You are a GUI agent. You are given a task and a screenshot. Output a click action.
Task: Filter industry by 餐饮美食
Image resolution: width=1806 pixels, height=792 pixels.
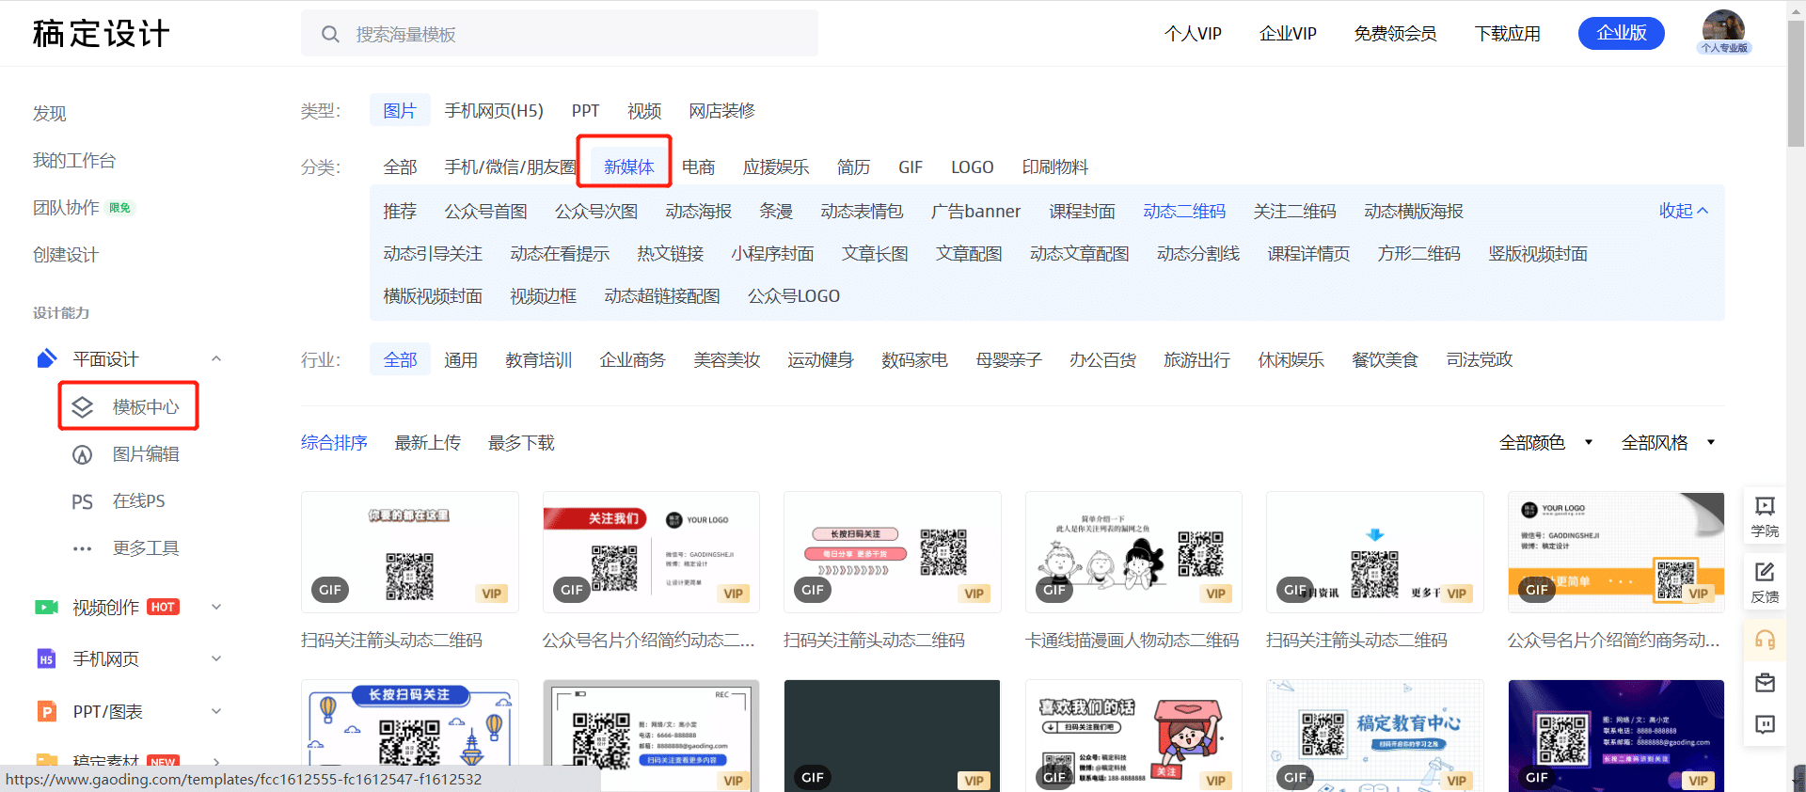tap(1385, 359)
